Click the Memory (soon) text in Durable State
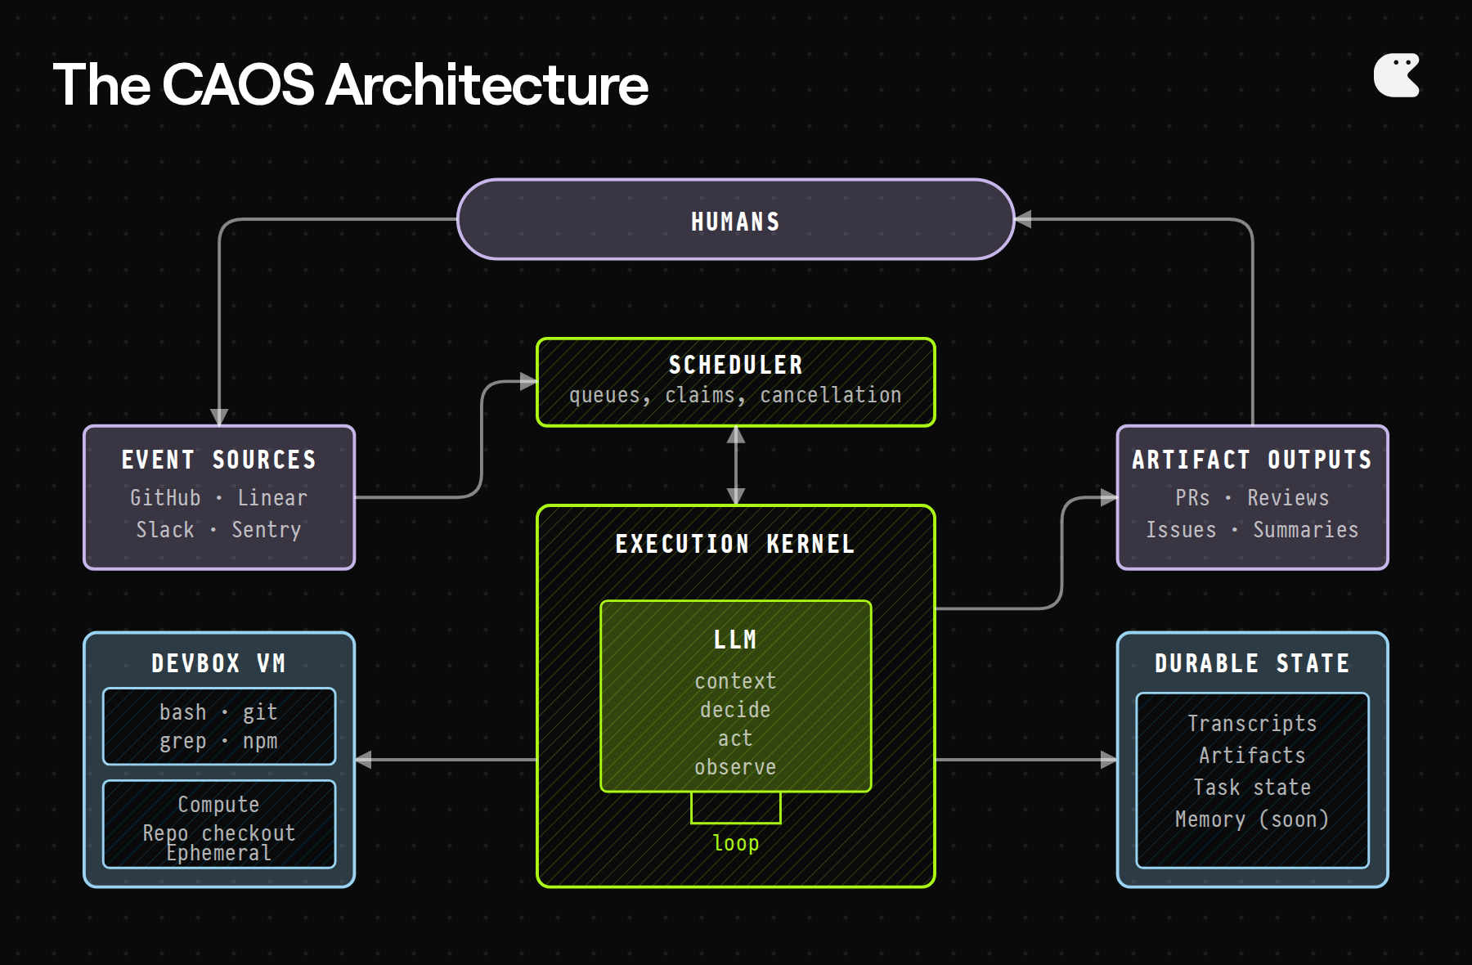 1251,819
